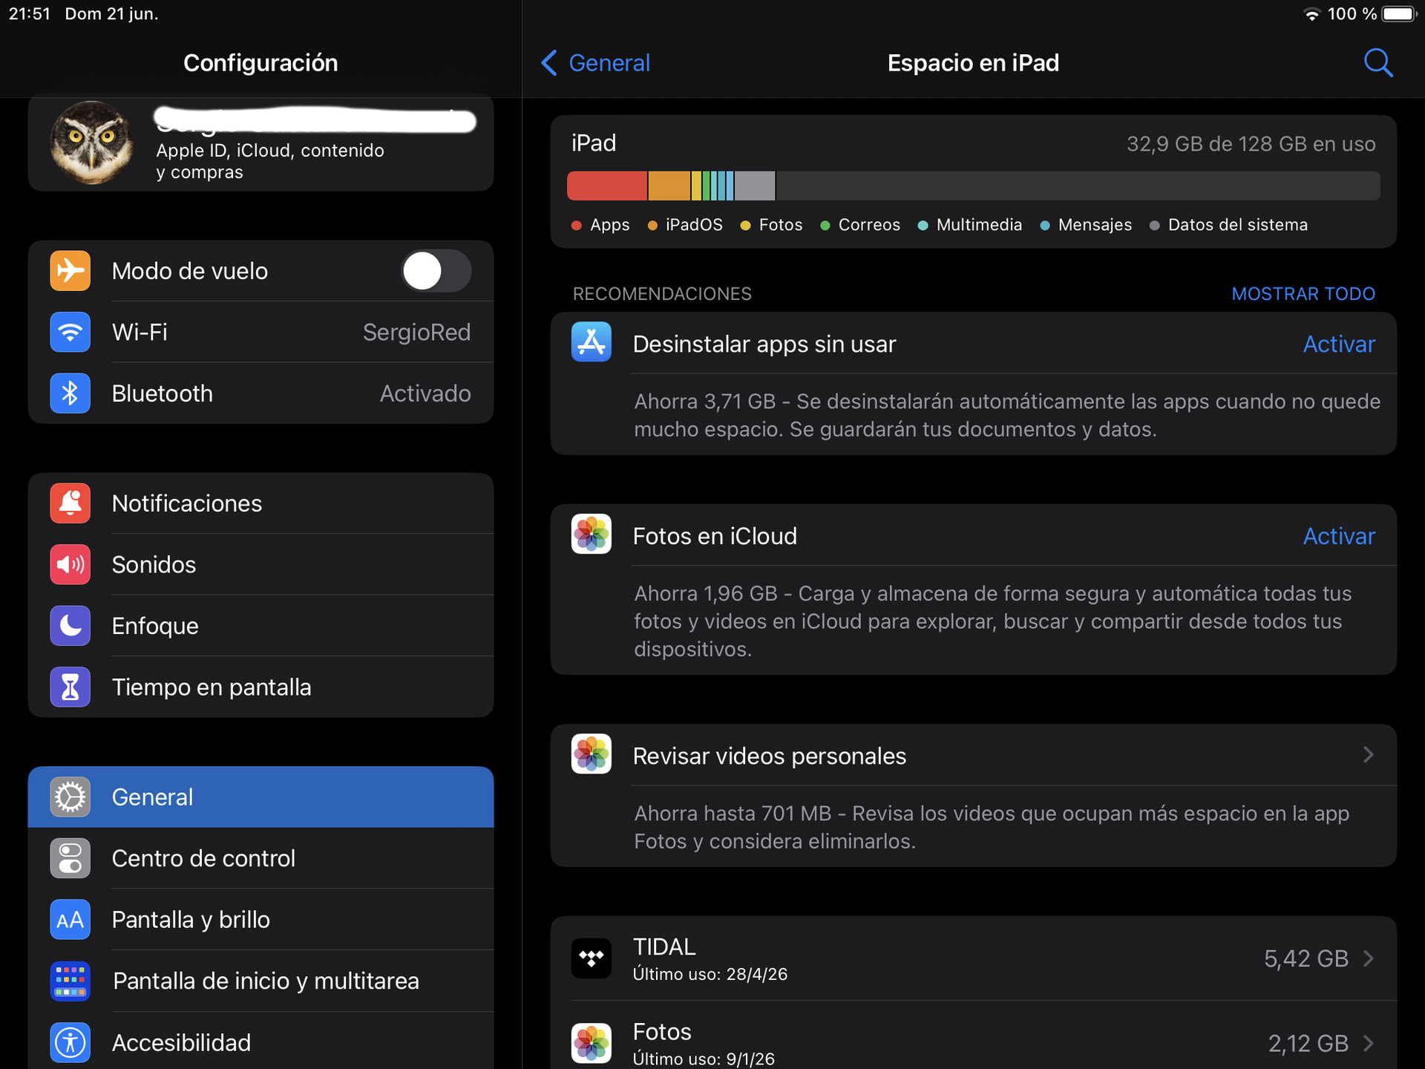Open Fotos 2,12 GB details chevron
The height and width of the screenshot is (1069, 1425).
(x=1369, y=1043)
